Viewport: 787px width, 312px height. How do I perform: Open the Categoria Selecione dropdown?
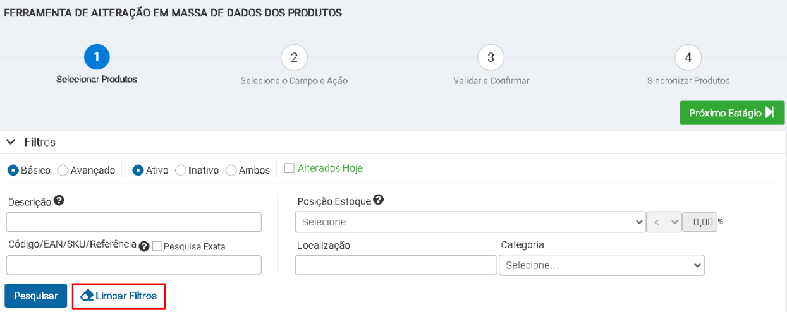coord(601,265)
